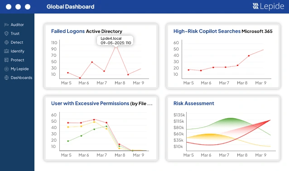Select the Protect icon in sidebar
The width and height of the screenshot is (289, 171).
pyautogui.click(x=6, y=60)
